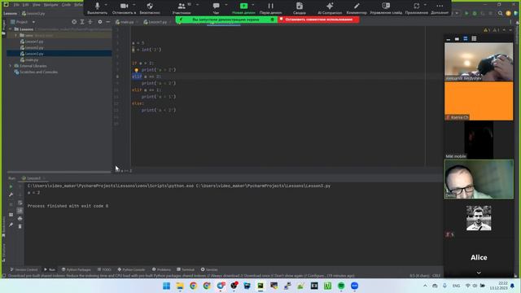Collapse the Lessons root folder
The width and height of the screenshot is (521, 293).
click(x=11, y=29)
